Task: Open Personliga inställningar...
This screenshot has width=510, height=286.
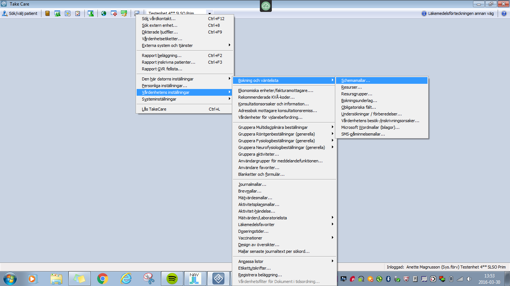Action: pos(185,86)
